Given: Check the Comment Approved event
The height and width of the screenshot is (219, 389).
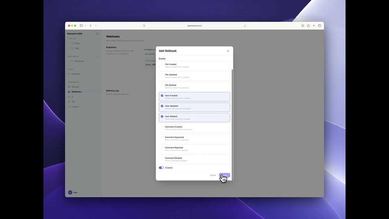Looking at the screenshot, I should (x=194, y=138).
